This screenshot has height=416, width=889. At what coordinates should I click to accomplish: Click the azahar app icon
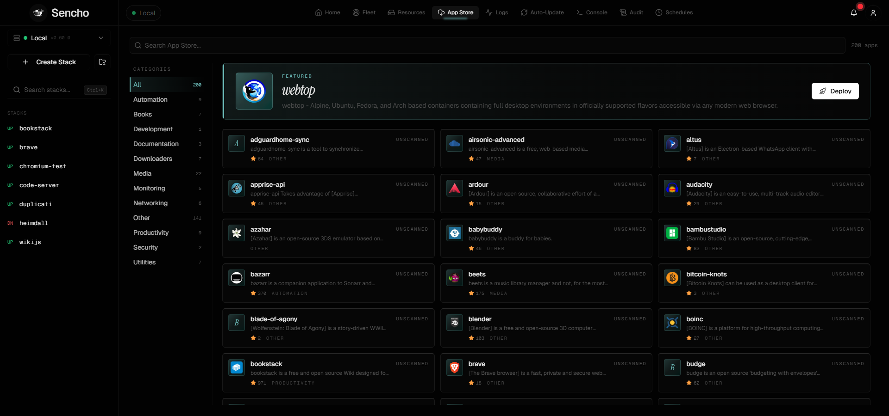pos(237,233)
